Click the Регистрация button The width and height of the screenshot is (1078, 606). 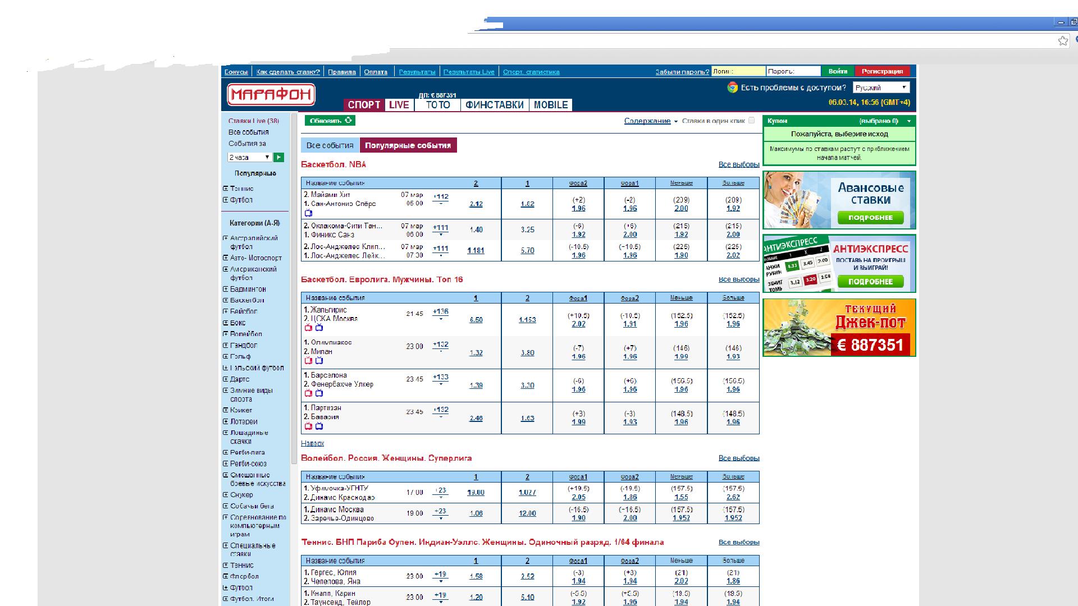pyautogui.click(x=883, y=71)
